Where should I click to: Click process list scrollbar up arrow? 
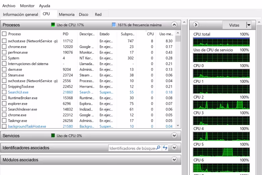click(x=178, y=33)
